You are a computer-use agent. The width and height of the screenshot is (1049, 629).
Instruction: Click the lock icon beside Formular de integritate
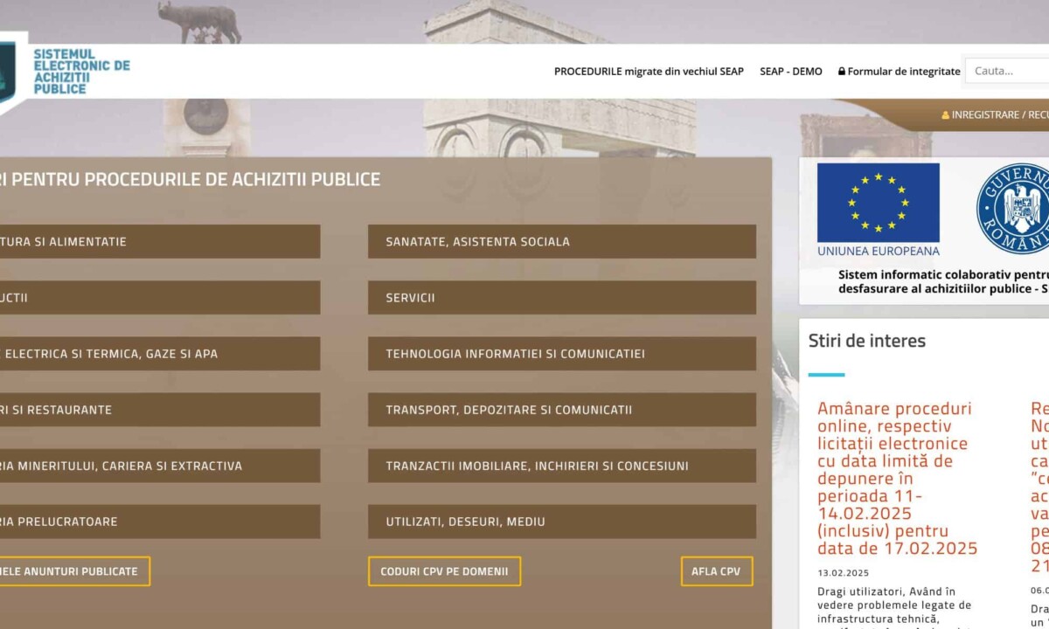click(x=841, y=72)
